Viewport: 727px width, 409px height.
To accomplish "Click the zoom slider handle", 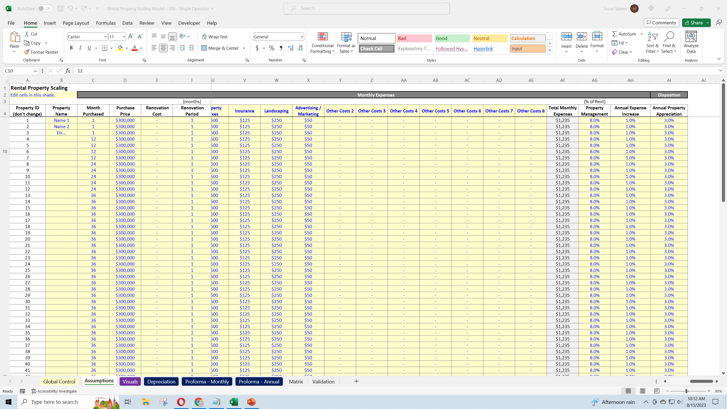I will pos(686,391).
